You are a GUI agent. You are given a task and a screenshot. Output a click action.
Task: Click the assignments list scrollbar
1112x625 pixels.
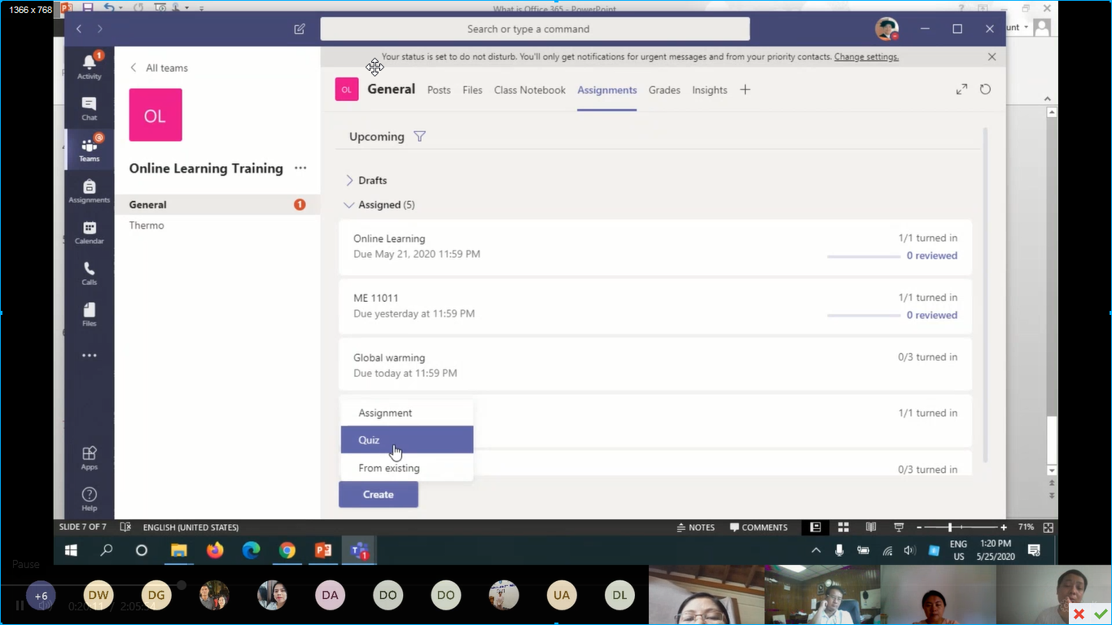point(986,293)
